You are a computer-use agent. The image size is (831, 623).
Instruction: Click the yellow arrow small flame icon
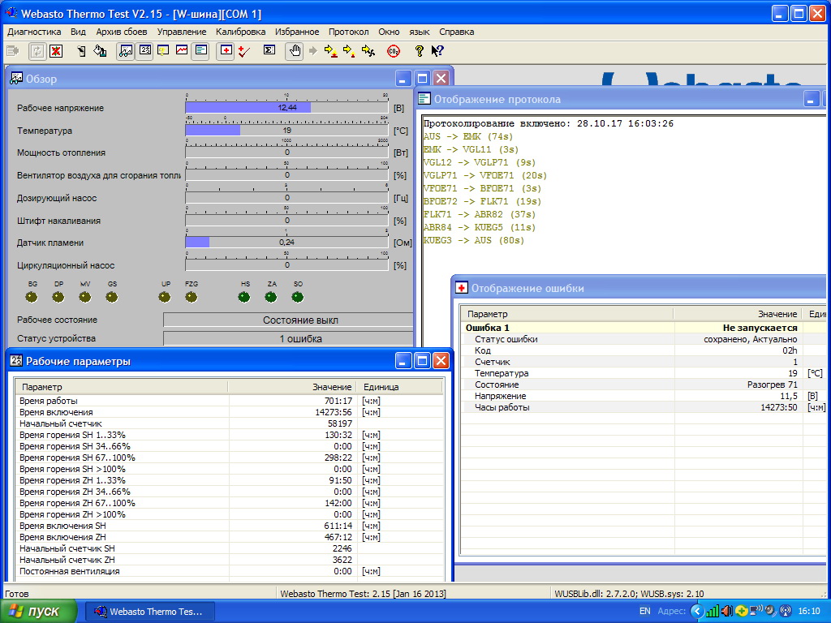pos(349,51)
